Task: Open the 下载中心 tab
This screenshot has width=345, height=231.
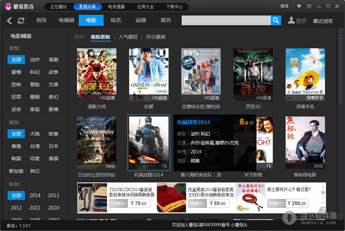Action: click(x=174, y=7)
